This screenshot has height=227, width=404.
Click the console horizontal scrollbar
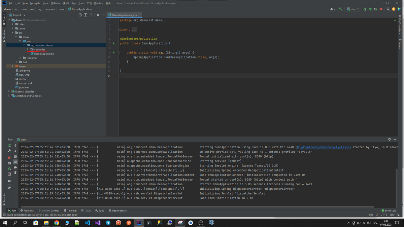197,207
